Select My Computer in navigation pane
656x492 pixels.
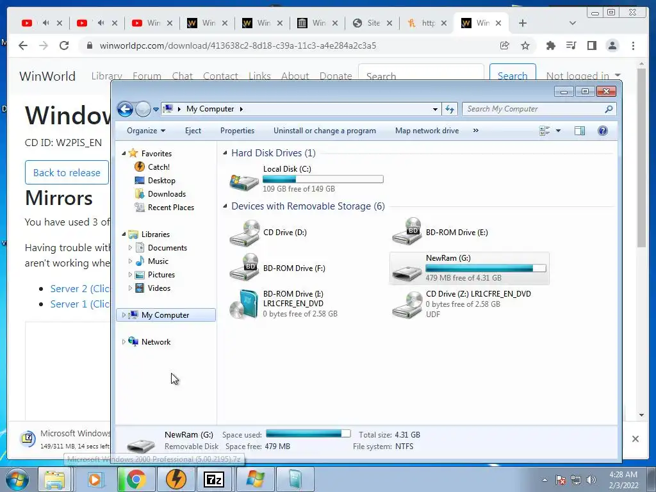(x=166, y=315)
